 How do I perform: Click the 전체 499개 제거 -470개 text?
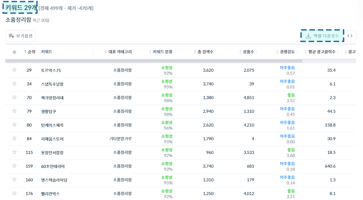click(x=66, y=8)
